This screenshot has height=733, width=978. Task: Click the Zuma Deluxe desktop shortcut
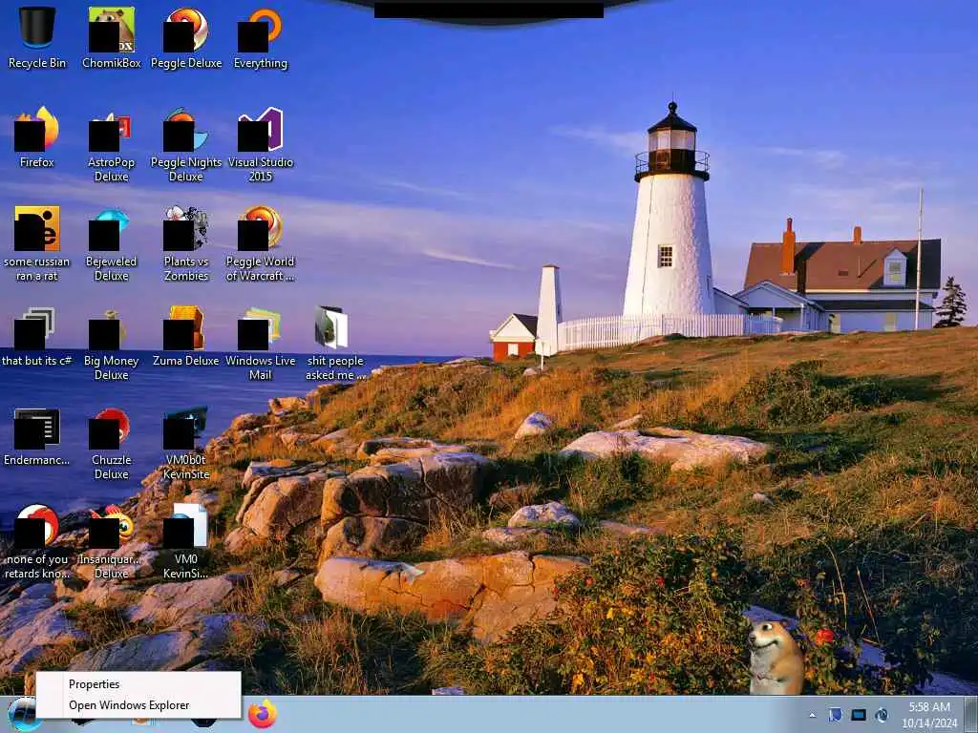click(186, 337)
